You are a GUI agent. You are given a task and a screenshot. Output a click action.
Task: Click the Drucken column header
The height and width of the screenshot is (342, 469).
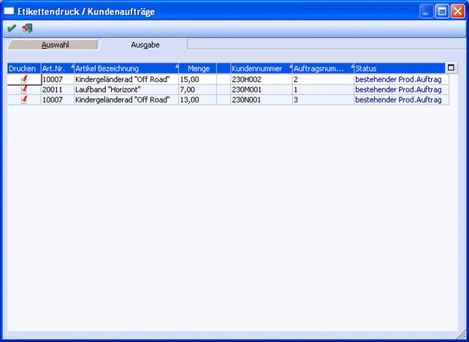pos(22,69)
